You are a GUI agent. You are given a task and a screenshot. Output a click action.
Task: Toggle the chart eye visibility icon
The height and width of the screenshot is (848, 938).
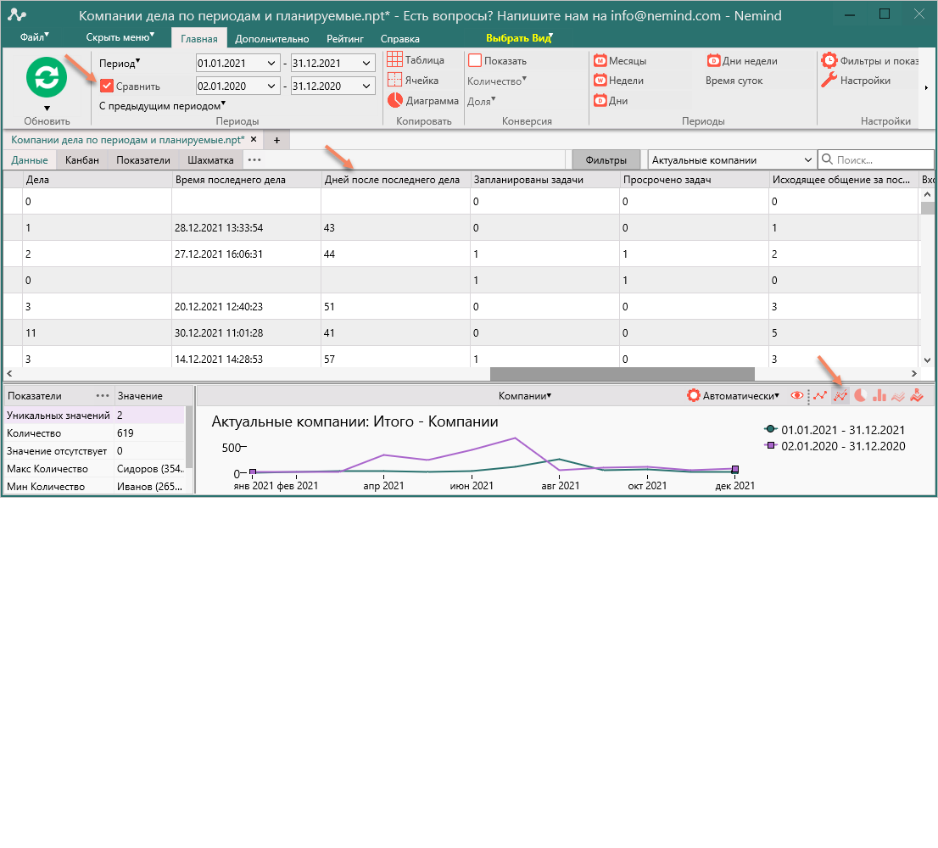coord(797,395)
